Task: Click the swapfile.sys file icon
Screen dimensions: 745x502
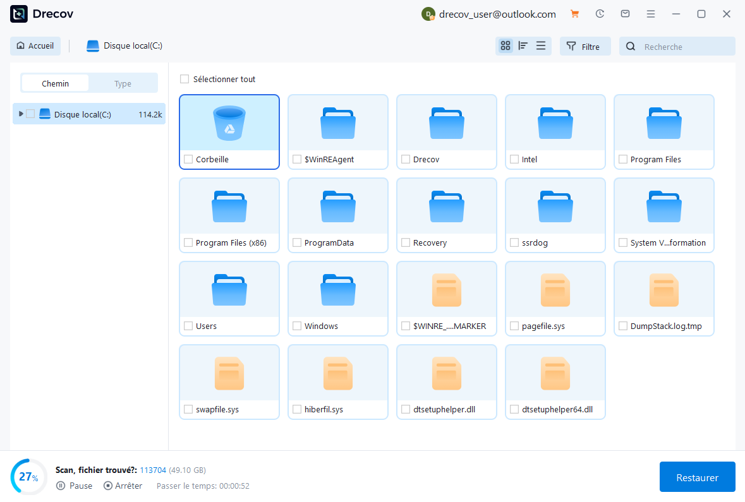Action: point(229,373)
